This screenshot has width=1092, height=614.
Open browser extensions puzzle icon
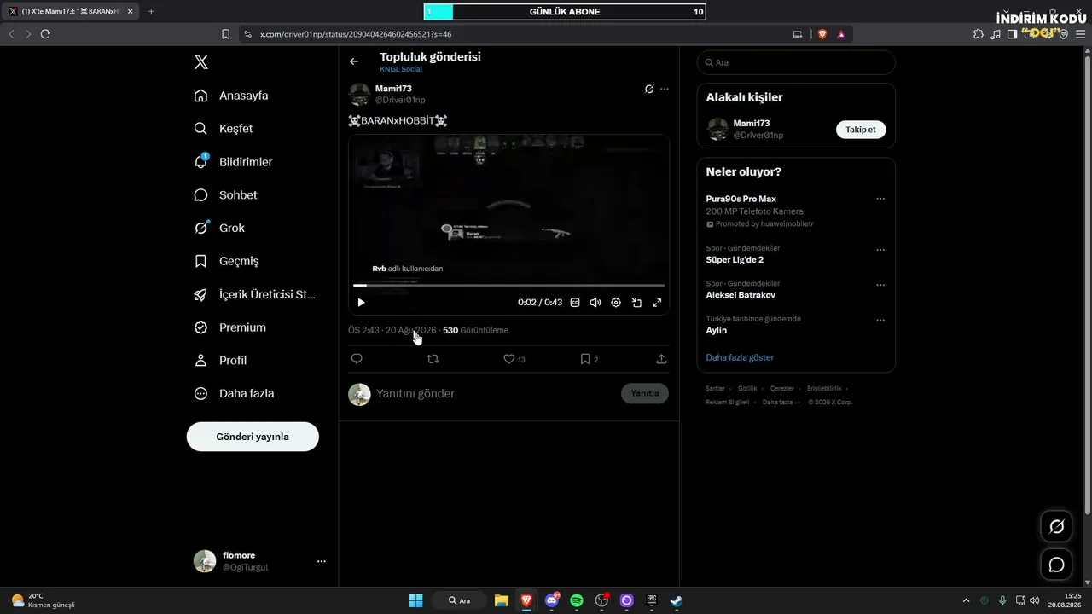pyautogui.click(x=979, y=34)
